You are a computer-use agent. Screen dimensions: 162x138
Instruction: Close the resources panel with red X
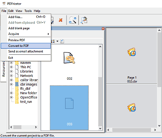(103, 28)
